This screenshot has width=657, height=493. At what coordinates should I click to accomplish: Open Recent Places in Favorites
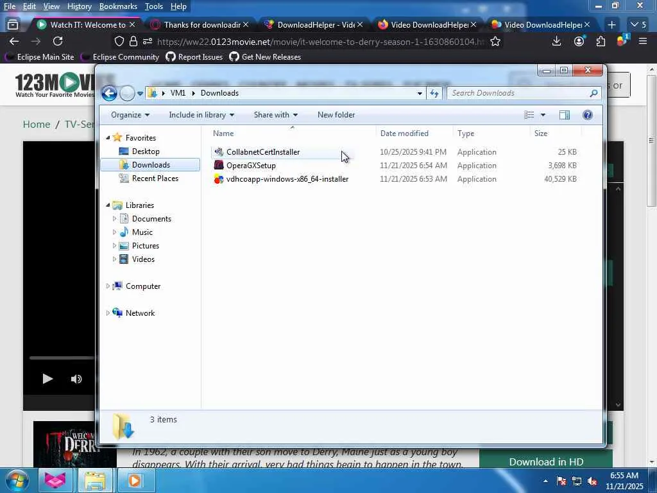pyautogui.click(x=155, y=178)
